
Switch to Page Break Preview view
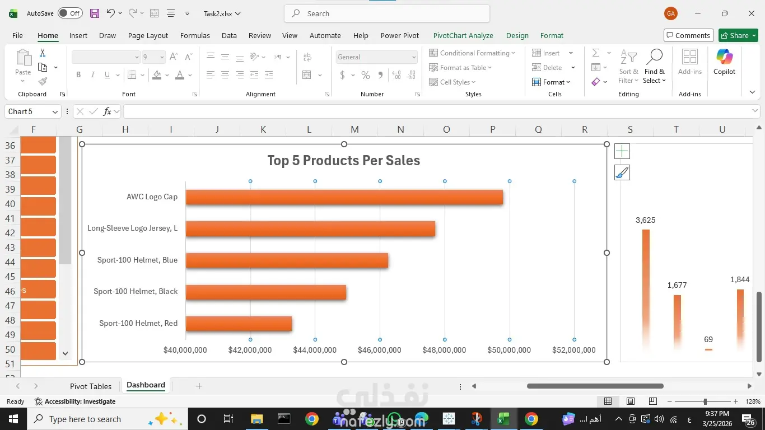(652, 401)
